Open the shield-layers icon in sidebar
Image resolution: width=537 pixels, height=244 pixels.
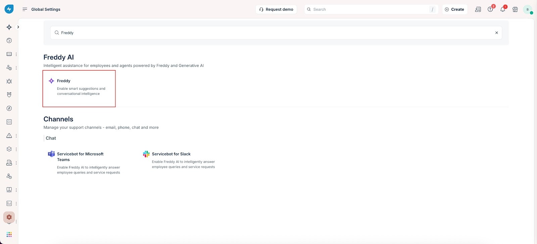coord(9,95)
